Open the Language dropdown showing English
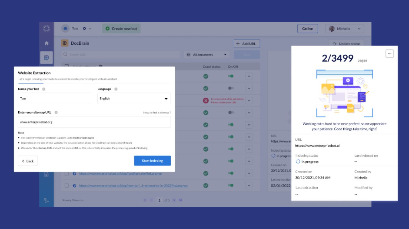 click(134, 99)
